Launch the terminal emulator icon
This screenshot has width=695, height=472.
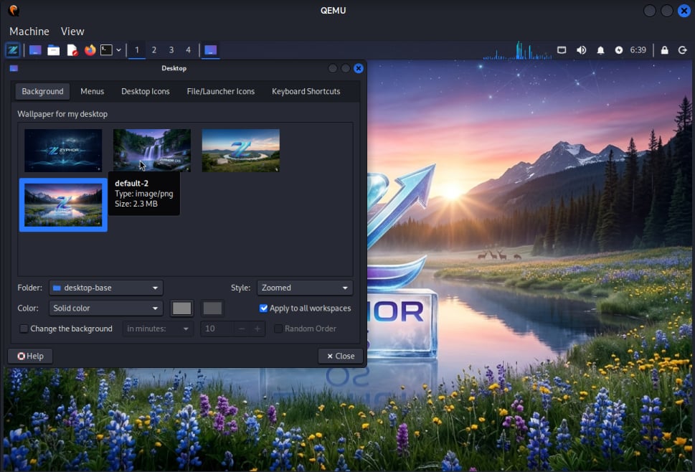(x=106, y=50)
